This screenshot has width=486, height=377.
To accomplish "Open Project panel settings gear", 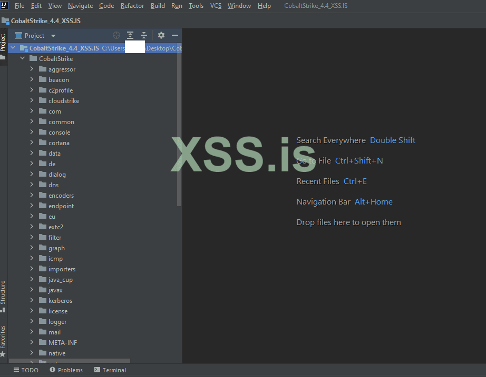I will click(x=161, y=36).
